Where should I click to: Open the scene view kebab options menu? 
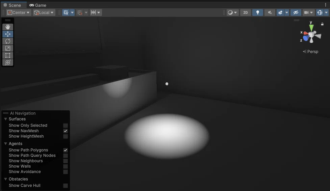click(326, 5)
